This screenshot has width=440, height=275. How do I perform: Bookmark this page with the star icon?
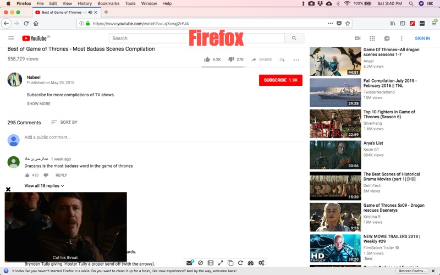coord(348,24)
